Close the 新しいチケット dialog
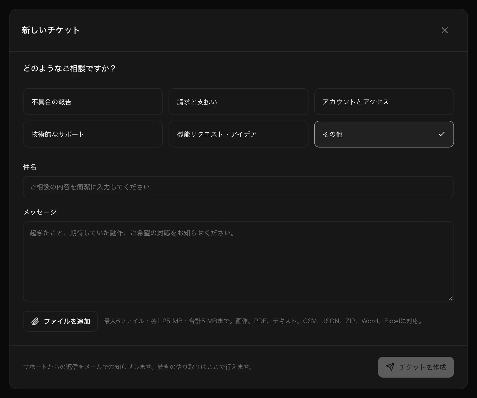The image size is (477, 398). 445,30
